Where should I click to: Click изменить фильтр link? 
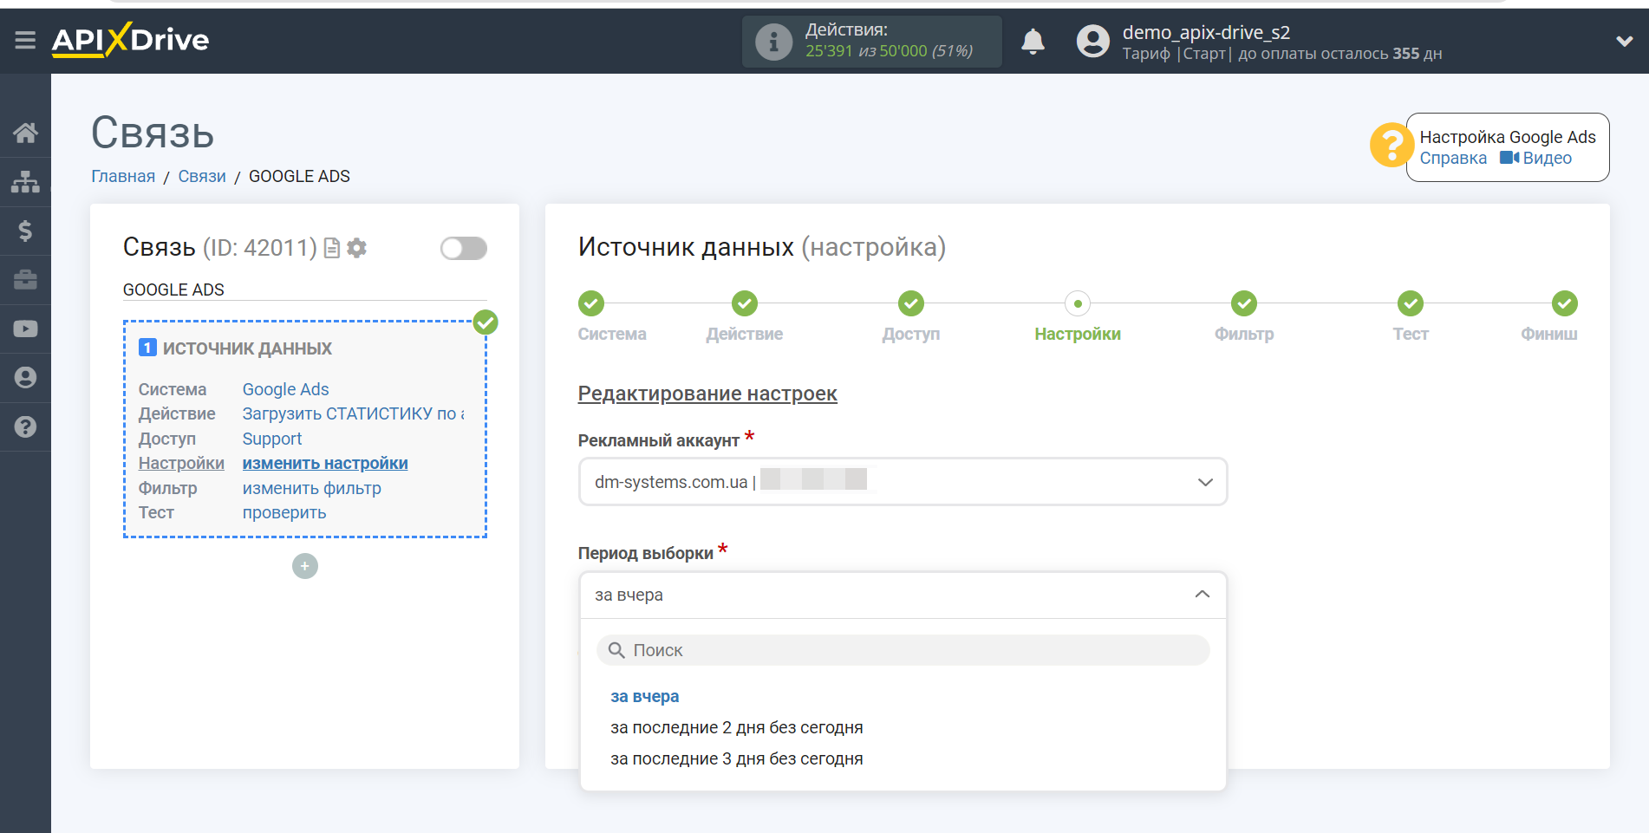[312, 488]
